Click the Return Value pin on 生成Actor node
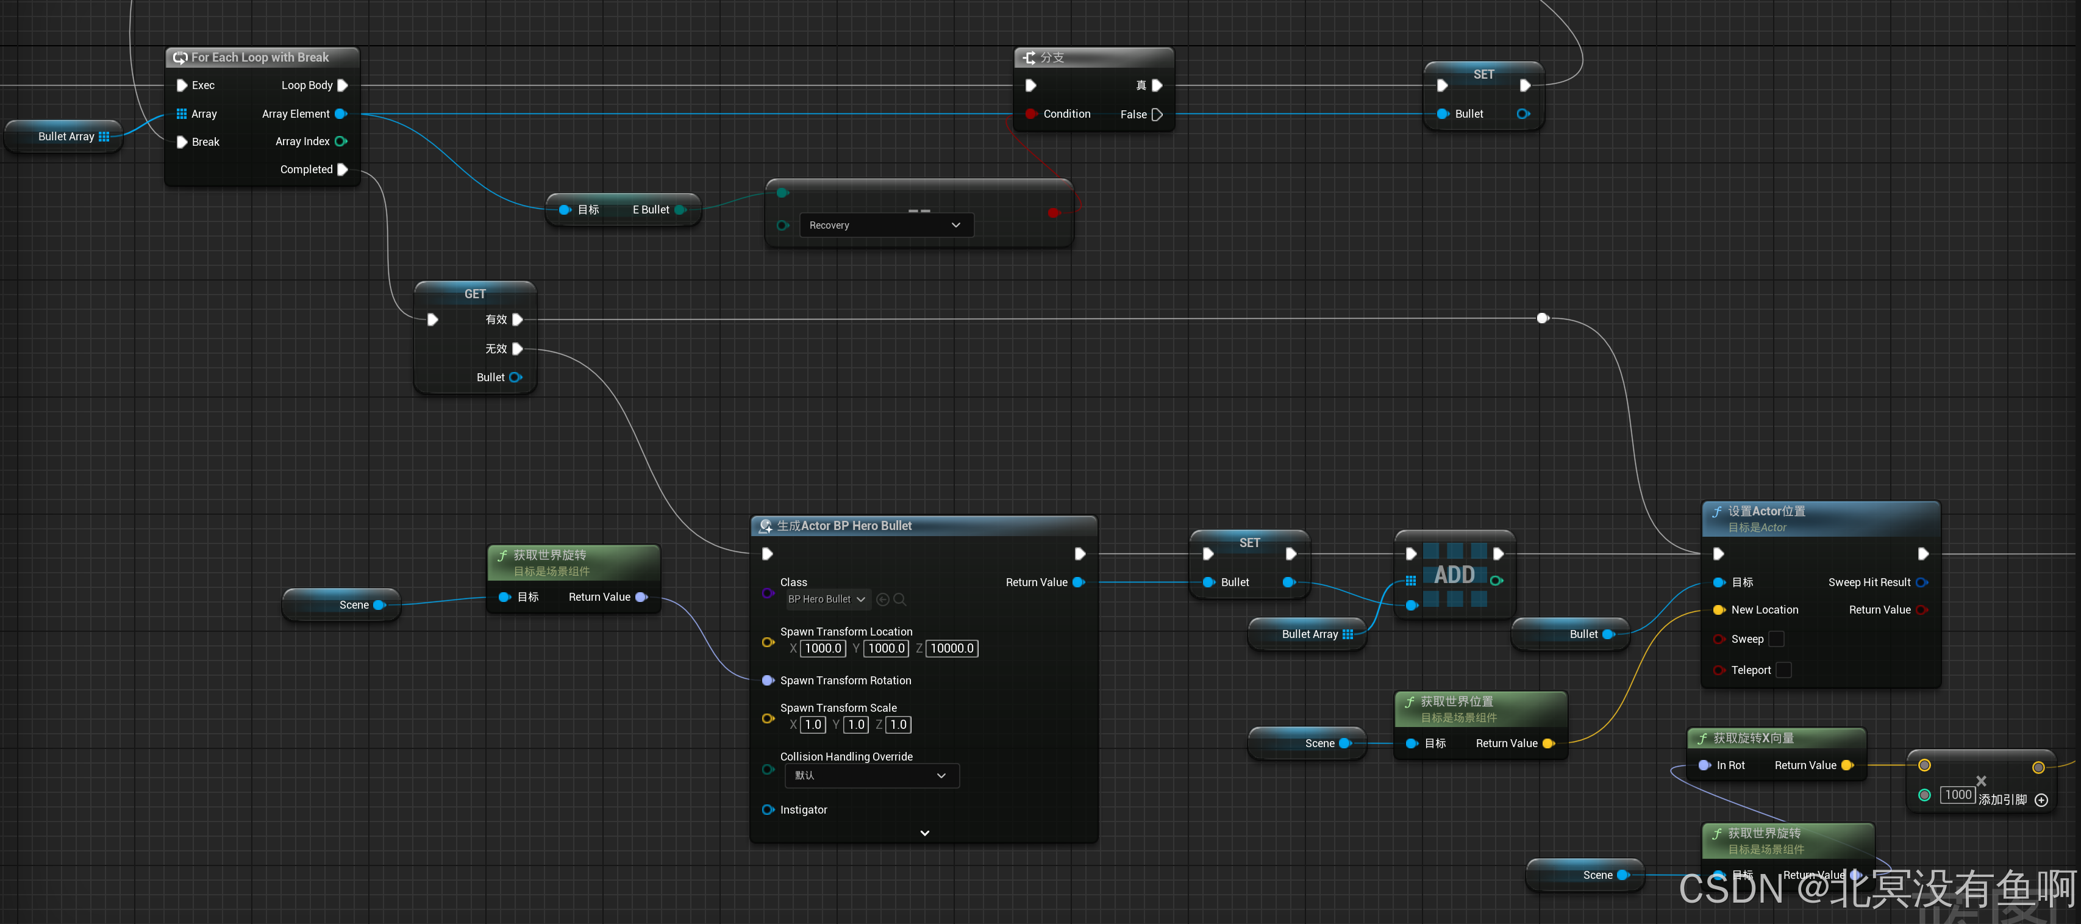The height and width of the screenshot is (924, 2081). click(1079, 582)
